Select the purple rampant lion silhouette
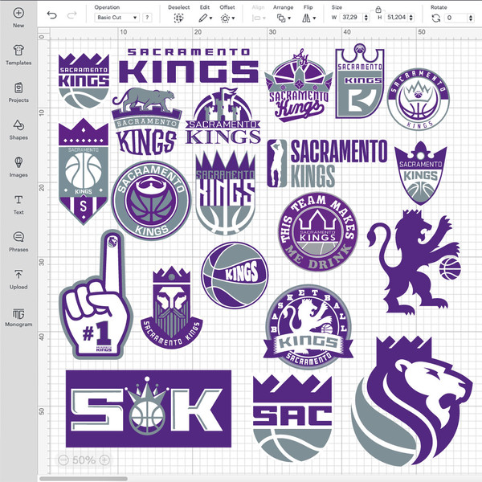Image resolution: width=482 pixels, height=482 pixels. (x=414, y=262)
